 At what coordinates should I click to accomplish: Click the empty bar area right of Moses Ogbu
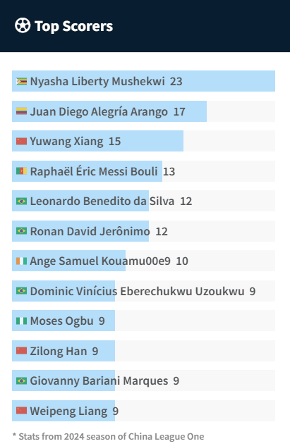point(195,321)
